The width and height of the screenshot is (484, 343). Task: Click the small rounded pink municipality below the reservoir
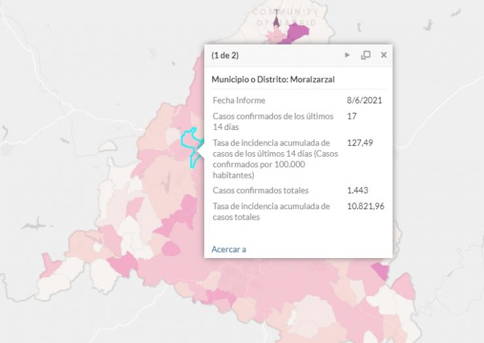tap(171, 249)
